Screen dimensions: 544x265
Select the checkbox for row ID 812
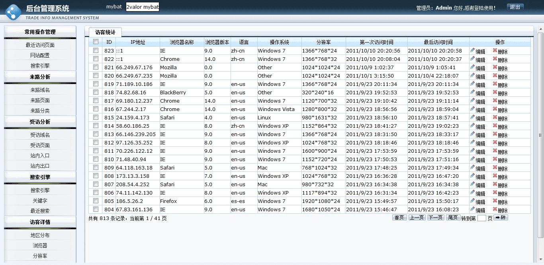click(x=96, y=142)
